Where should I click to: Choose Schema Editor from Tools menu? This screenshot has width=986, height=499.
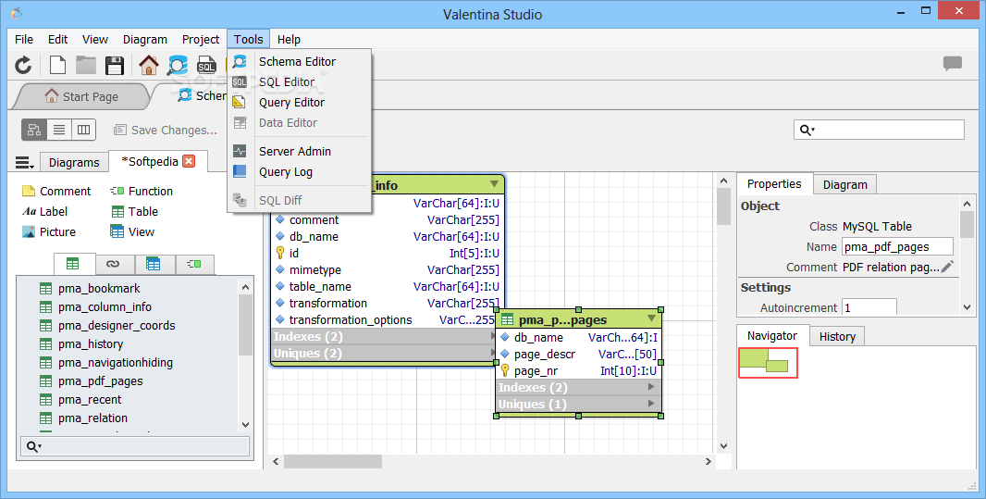(300, 62)
